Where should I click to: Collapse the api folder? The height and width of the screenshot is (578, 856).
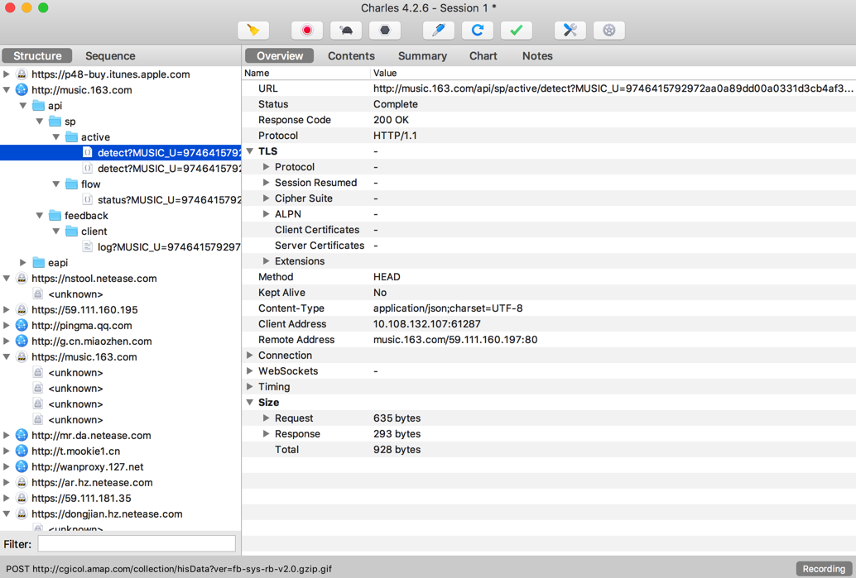coord(23,106)
